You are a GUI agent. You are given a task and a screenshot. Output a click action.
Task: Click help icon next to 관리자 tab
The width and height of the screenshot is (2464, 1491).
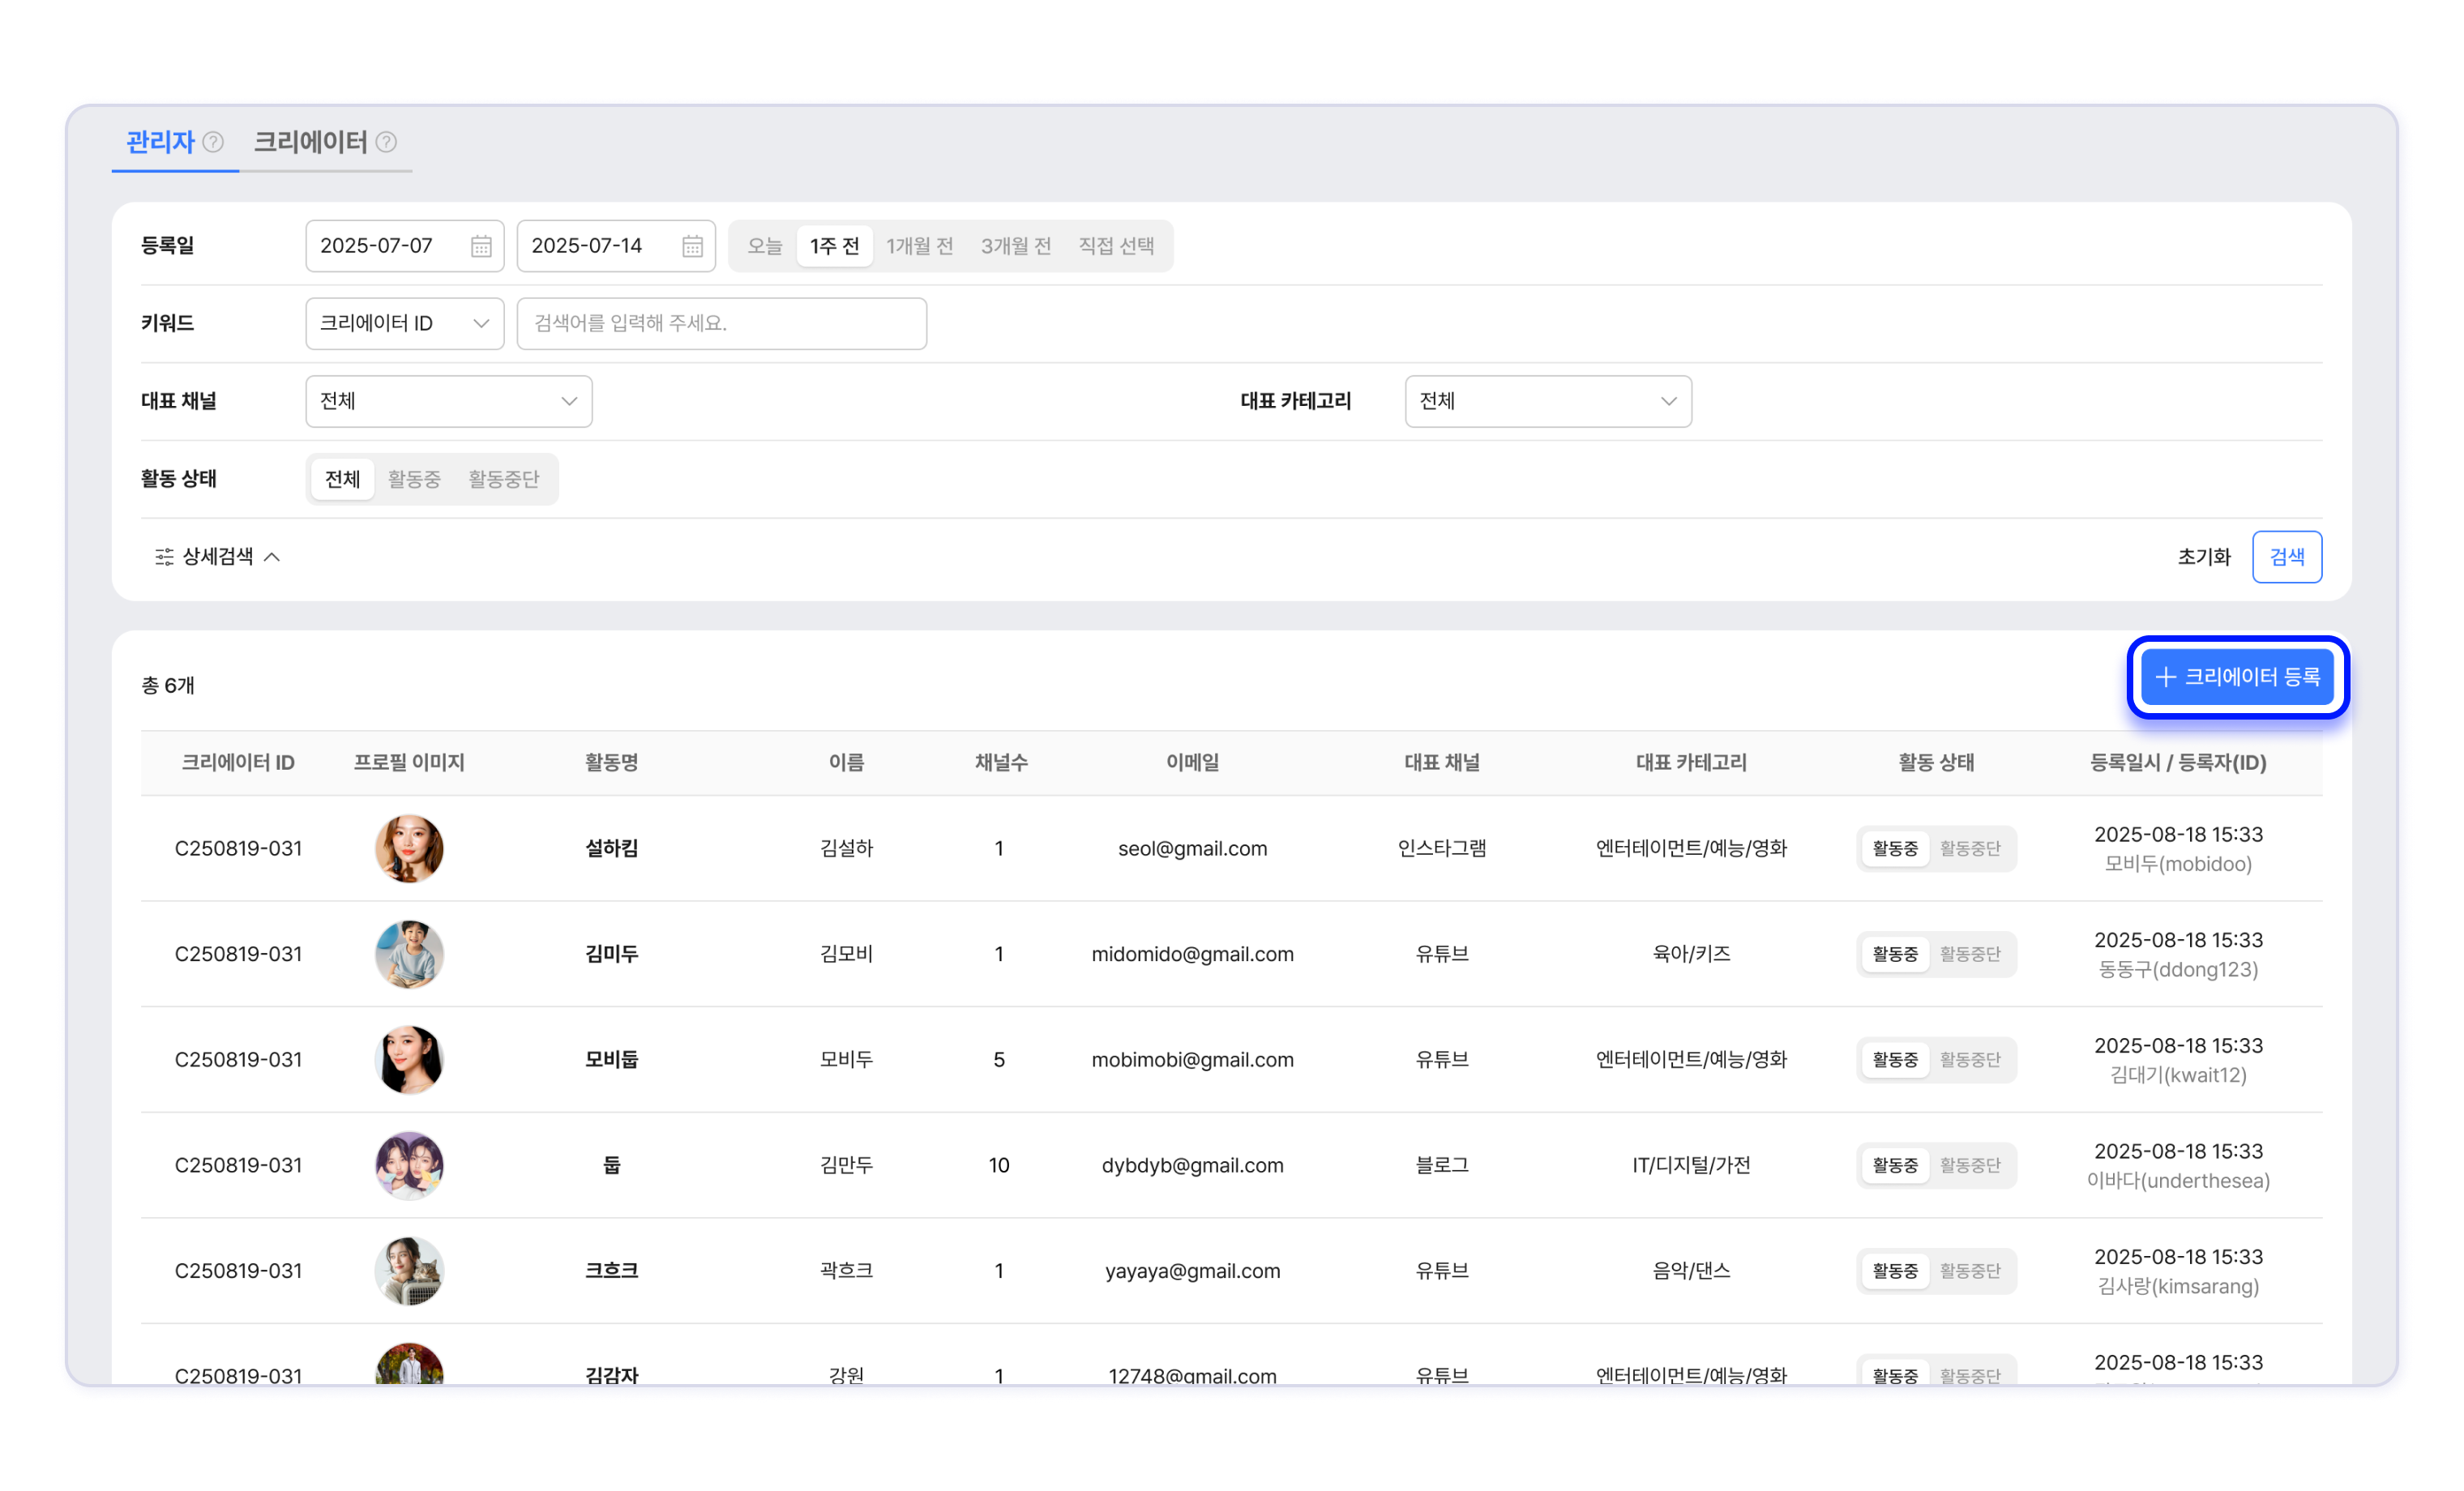[x=213, y=142]
